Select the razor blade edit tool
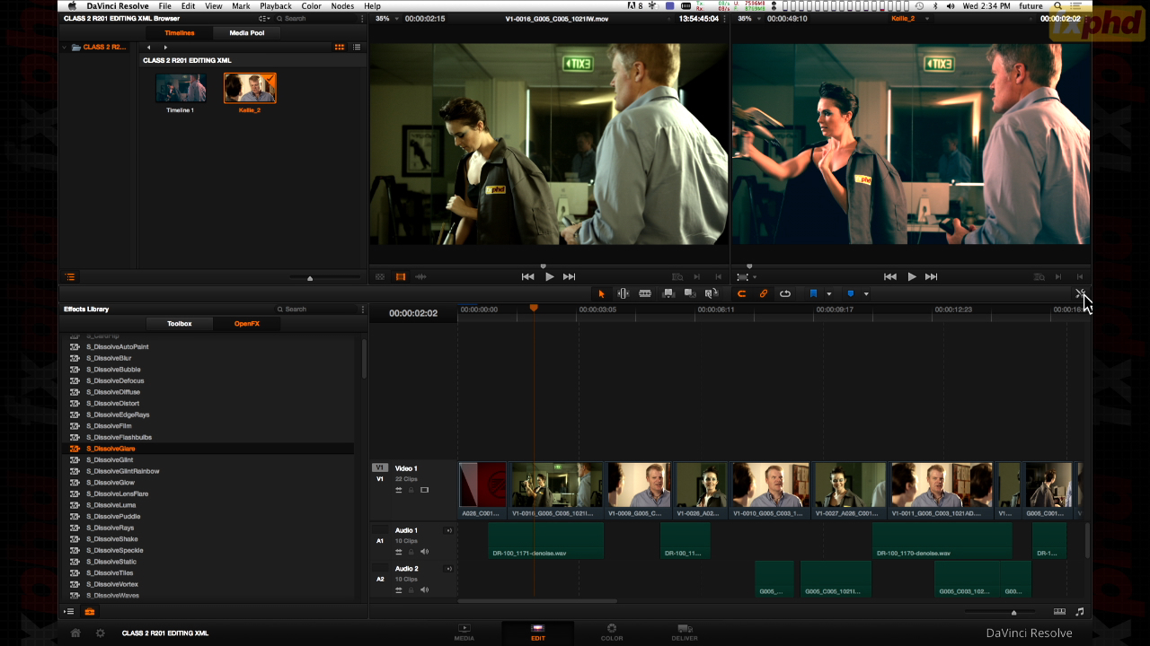Screen dimensions: 1150x646 click(x=644, y=293)
